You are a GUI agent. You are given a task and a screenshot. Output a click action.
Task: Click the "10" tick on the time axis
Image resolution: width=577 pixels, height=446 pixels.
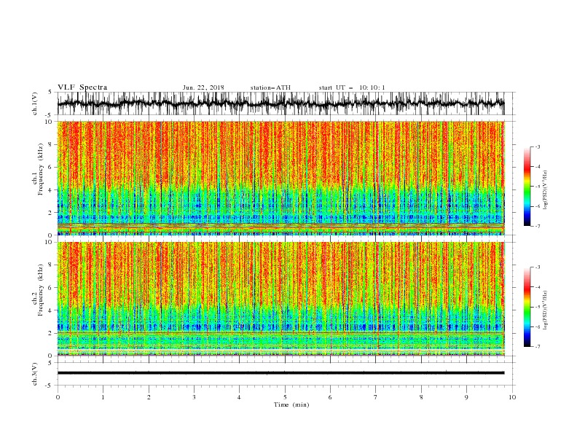tap(512, 397)
